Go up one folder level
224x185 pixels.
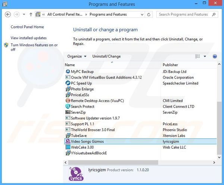point(31,15)
